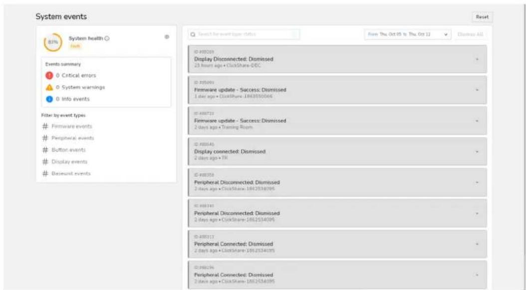The image size is (526, 290).
Task: Open the date range dropdown
Action: [x=408, y=34]
